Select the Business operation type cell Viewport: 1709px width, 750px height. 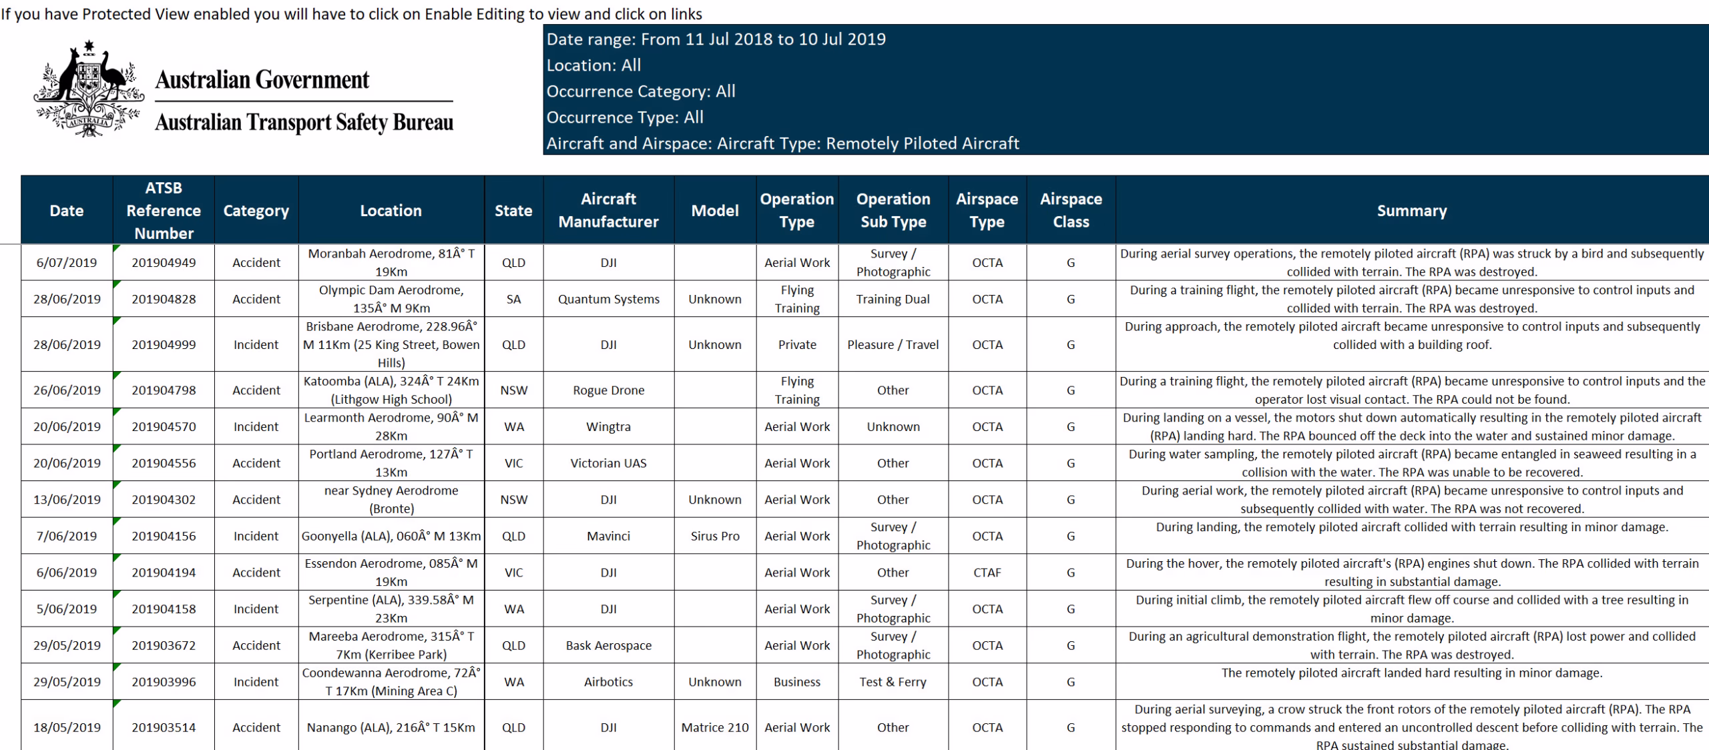tap(797, 682)
